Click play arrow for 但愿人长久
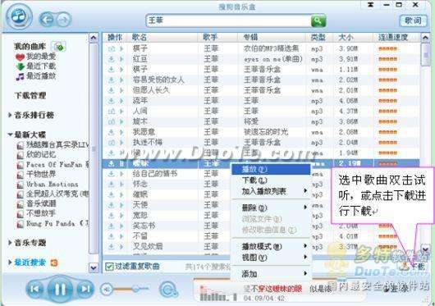The width and height of the screenshot is (435, 306). (121, 90)
